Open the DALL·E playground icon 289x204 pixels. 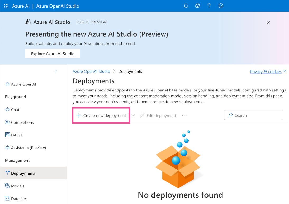tap(8, 135)
